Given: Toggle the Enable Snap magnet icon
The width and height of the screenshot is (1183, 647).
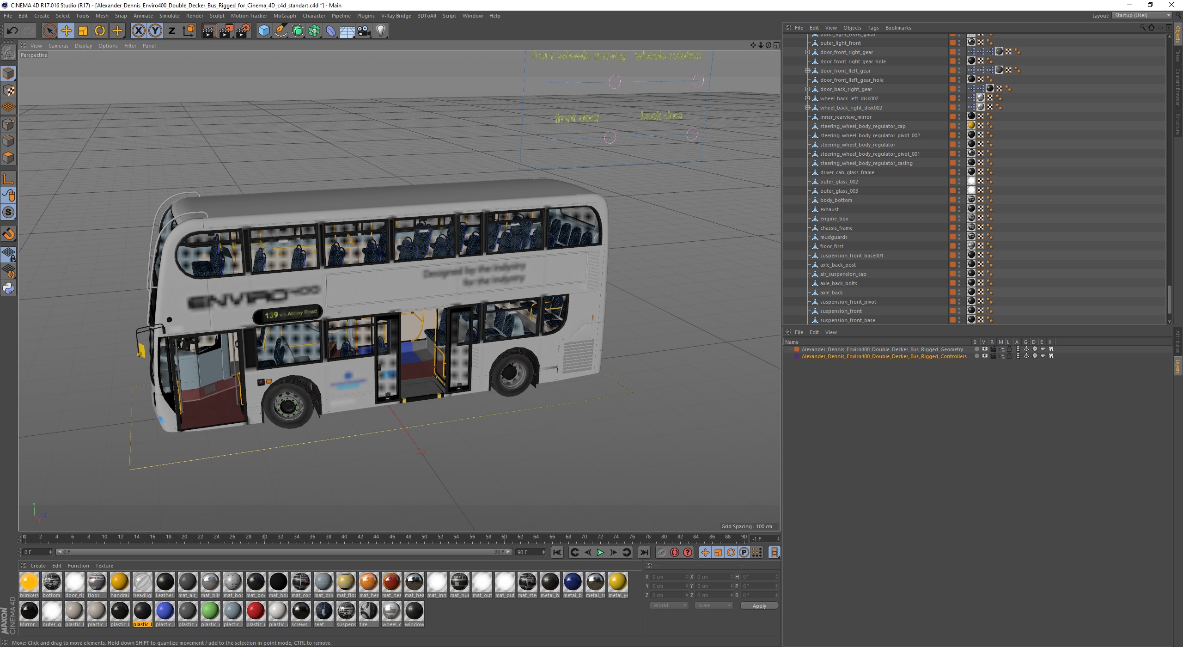Looking at the screenshot, I should [x=8, y=234].
